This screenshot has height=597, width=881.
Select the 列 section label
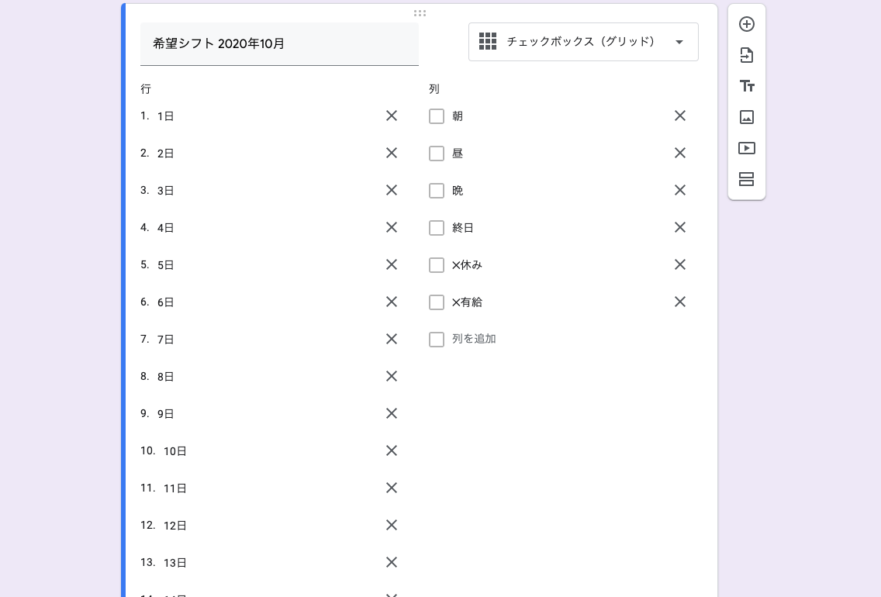[x=434, y=88]
